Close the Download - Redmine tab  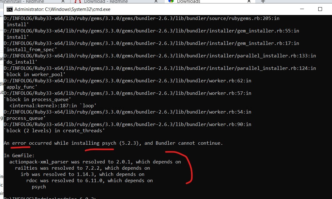click(156, 1)
